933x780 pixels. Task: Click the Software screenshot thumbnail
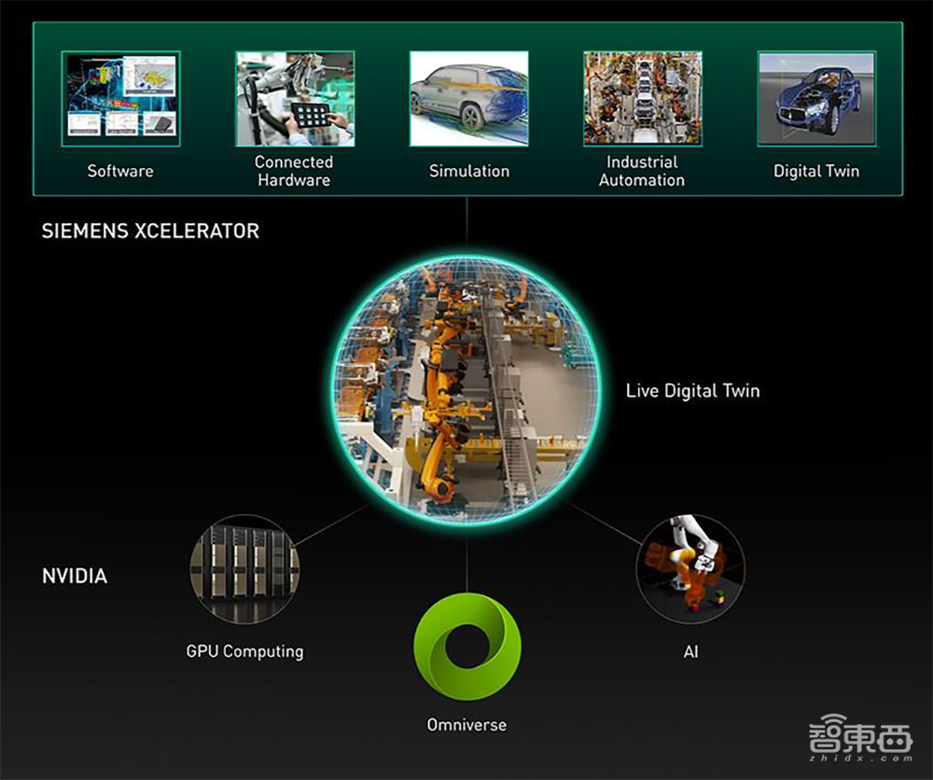(x=120, y=99)
